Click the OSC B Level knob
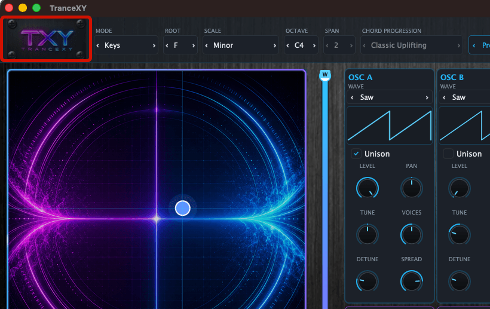 (460, 188)
